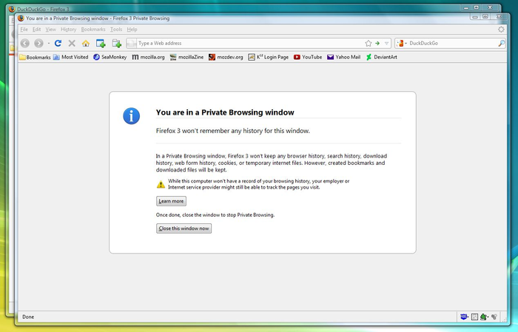
Task: Click the window resize grip in status bar
Action: pos(505,319)
